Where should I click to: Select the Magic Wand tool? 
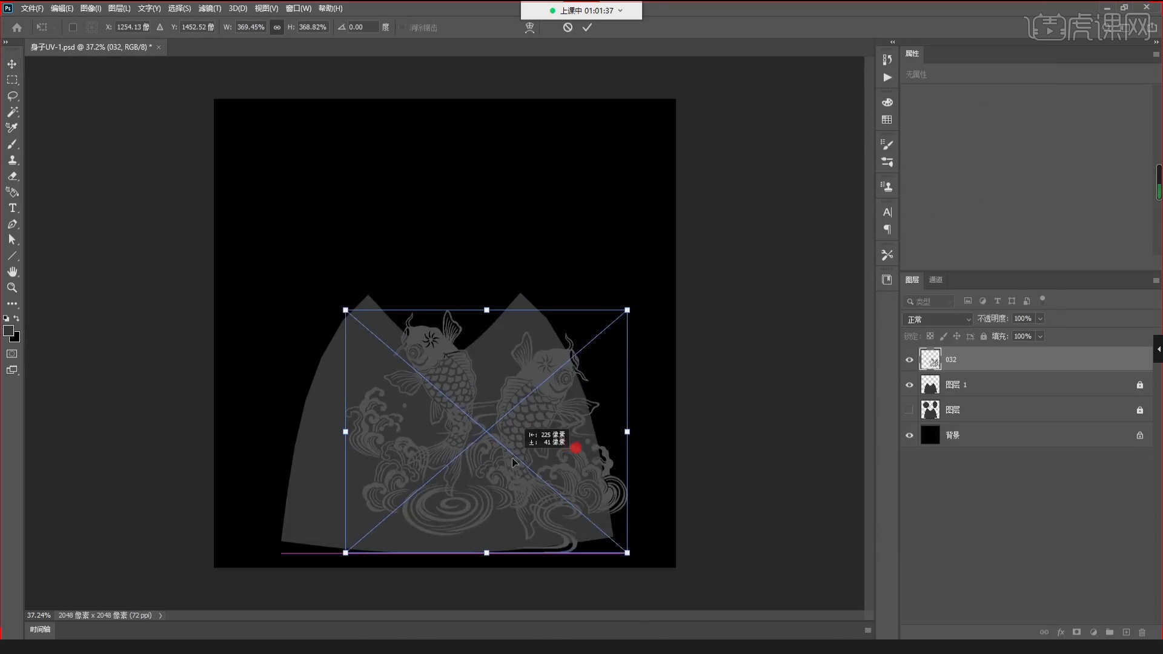tap(12, 112)
